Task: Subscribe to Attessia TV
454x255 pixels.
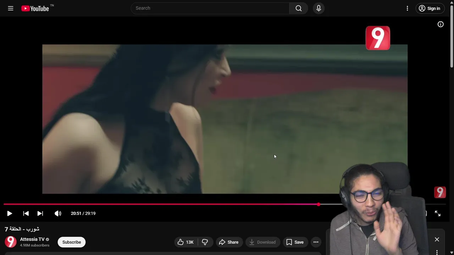Action: [72, 242]
